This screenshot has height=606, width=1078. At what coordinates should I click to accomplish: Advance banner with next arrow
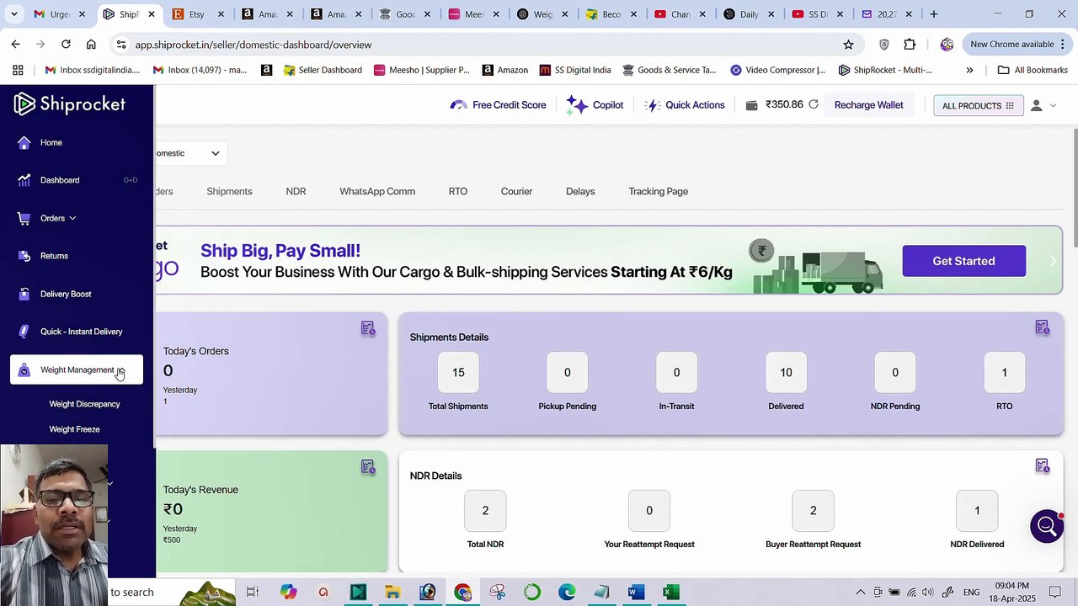point(1051,261)
